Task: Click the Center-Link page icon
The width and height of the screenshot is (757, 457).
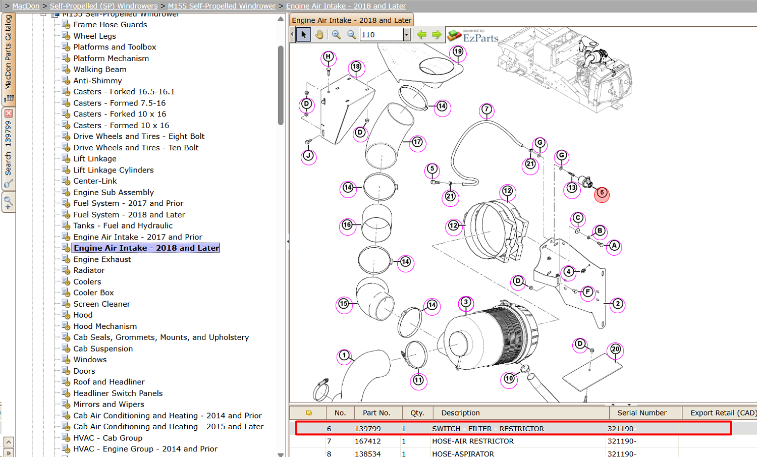Action: coord(66,181)
